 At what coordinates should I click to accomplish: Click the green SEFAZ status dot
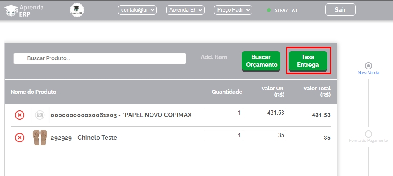pyautogui.click(x=269, y=10)
